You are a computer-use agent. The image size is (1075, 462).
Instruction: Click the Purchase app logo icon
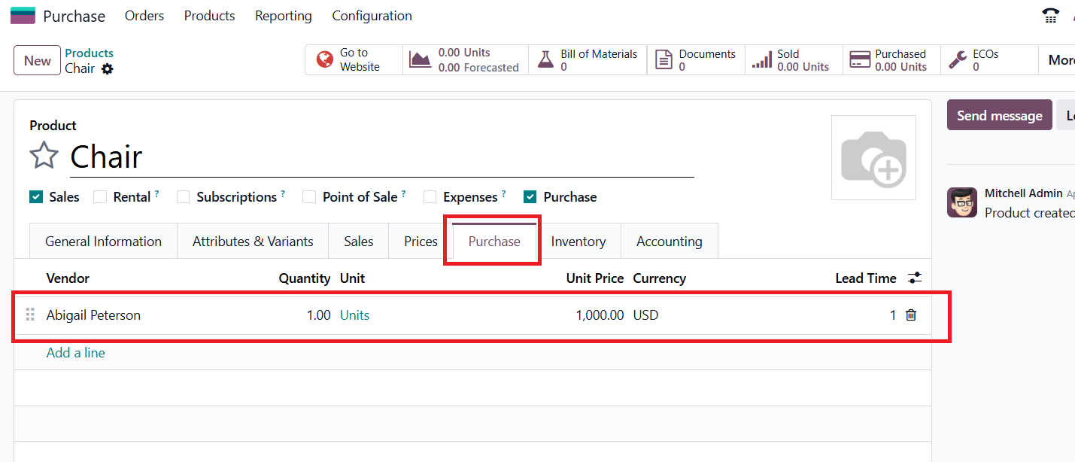(x=23, y=16)
